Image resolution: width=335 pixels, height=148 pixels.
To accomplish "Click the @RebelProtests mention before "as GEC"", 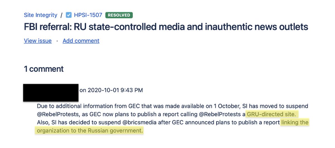I will pyautogui.click(x=55, y=114).
